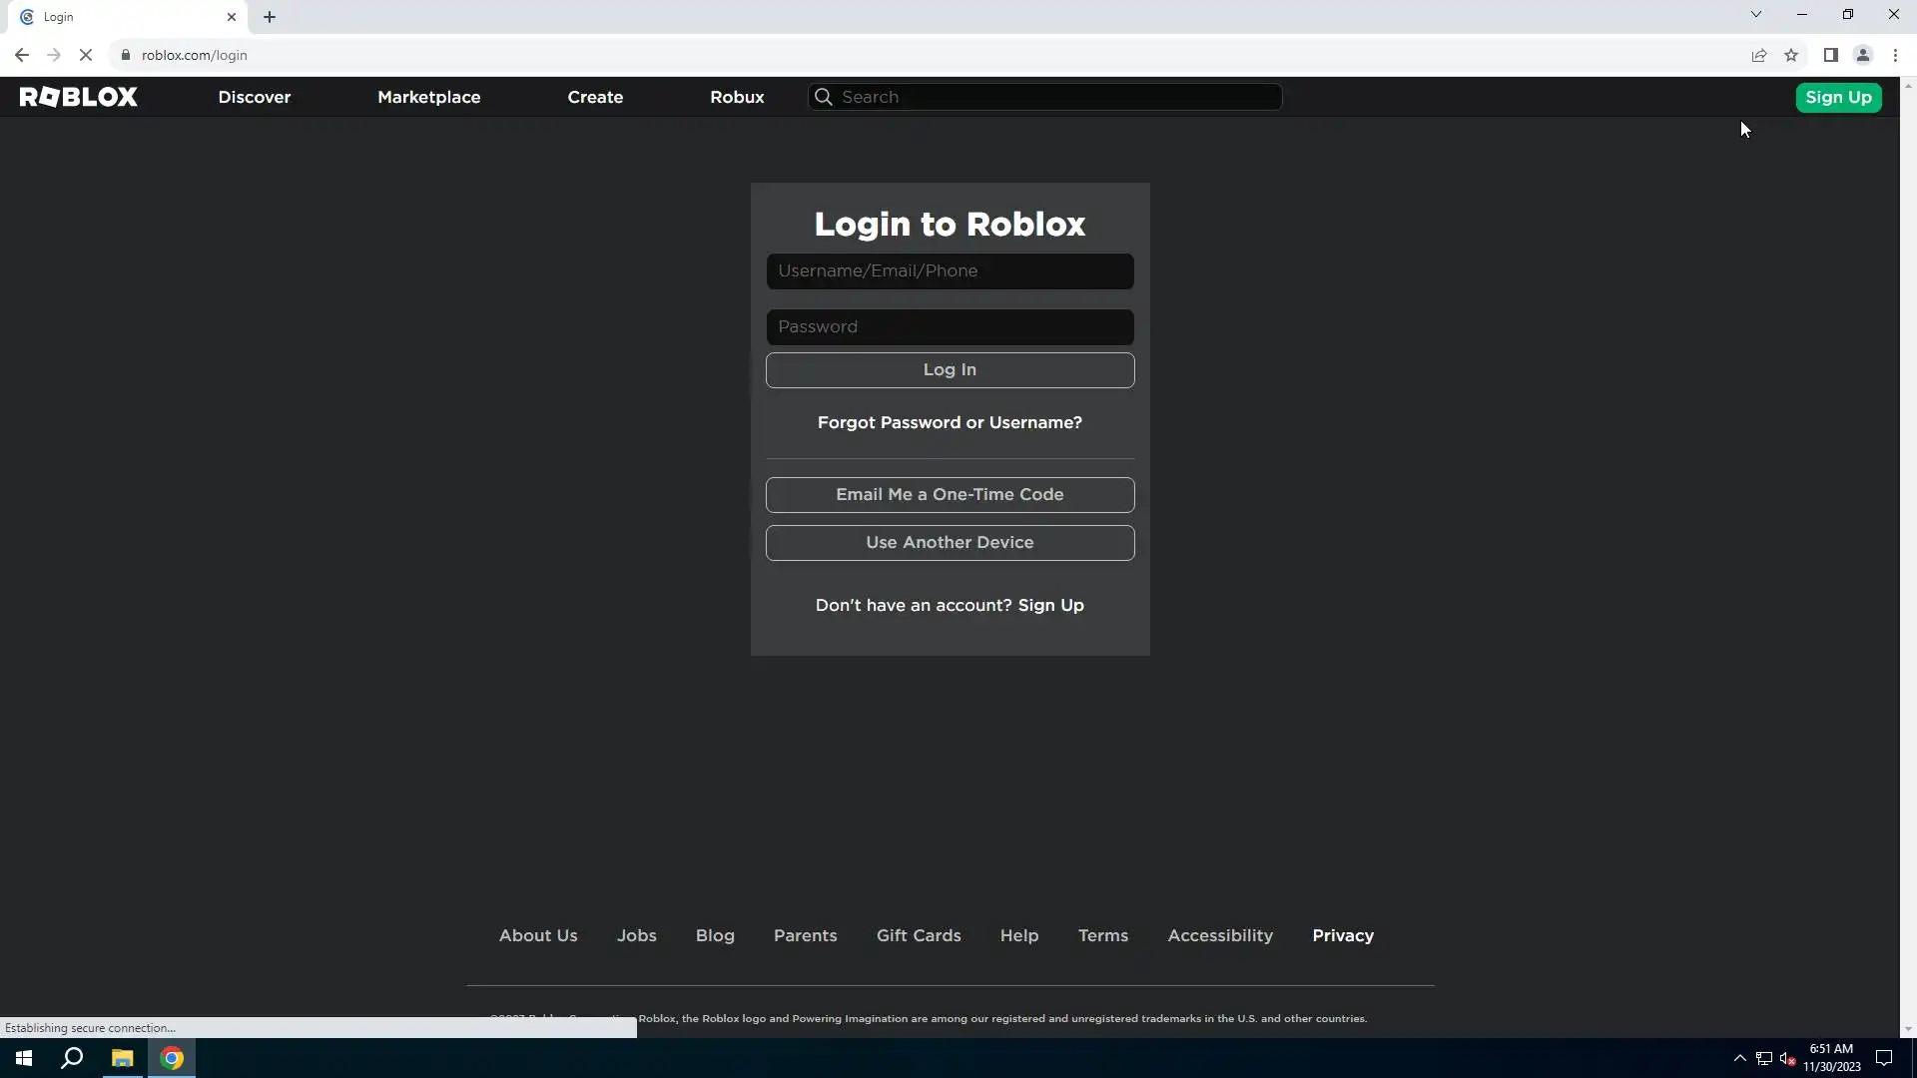Show hidden system tray icons
This screenshot has width=1917, height=1078.
click(x=1740, y=1058)
